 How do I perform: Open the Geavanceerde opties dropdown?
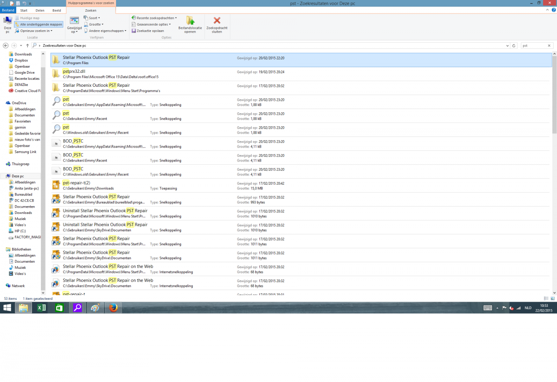tap(151, 24)
